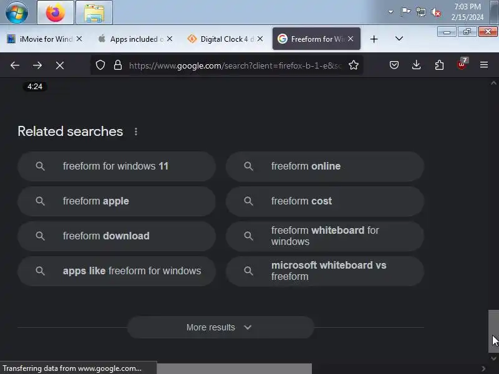
Task: Close the Freeform for Windows tab
Action: (351, 39)
